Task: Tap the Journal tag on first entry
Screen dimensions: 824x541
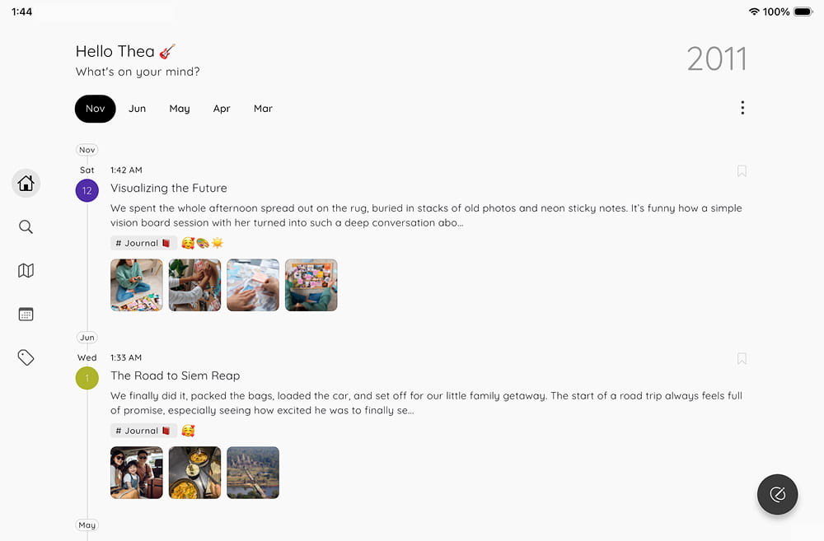Action: pyautogui.click(x=143, y=243)
